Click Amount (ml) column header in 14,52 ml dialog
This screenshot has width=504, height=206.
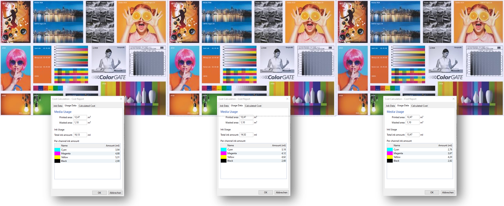279,145
